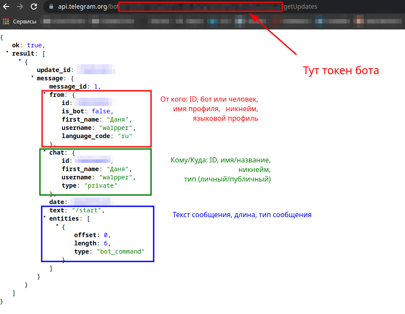Collapse the from object triangle

coord(44,93)
